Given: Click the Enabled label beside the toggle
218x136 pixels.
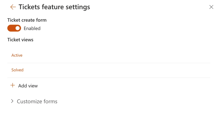Looking at the screenshot, I should click(x=32, y=28).
